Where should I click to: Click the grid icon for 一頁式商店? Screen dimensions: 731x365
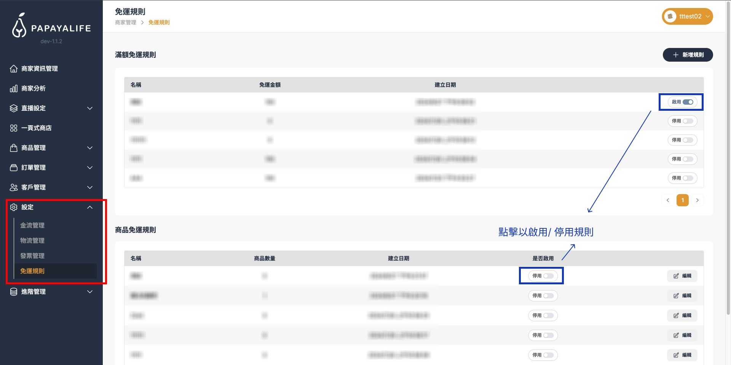(14, 128)
